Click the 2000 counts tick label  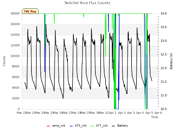(x=16, y=98)
